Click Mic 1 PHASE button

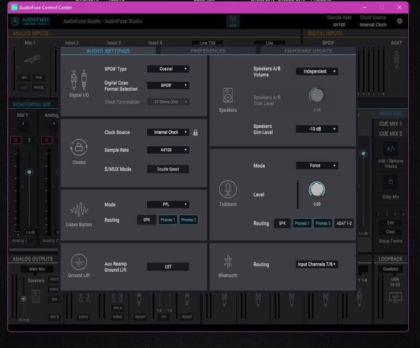39,87
